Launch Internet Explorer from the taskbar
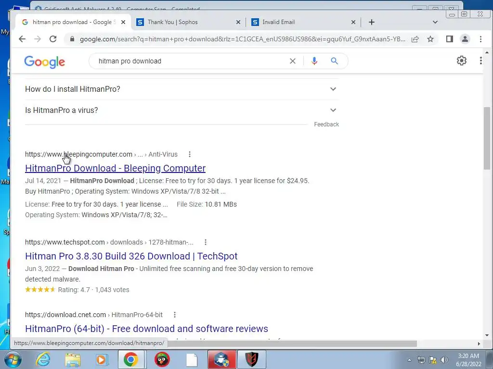493x369 pixels. point(43,359)
